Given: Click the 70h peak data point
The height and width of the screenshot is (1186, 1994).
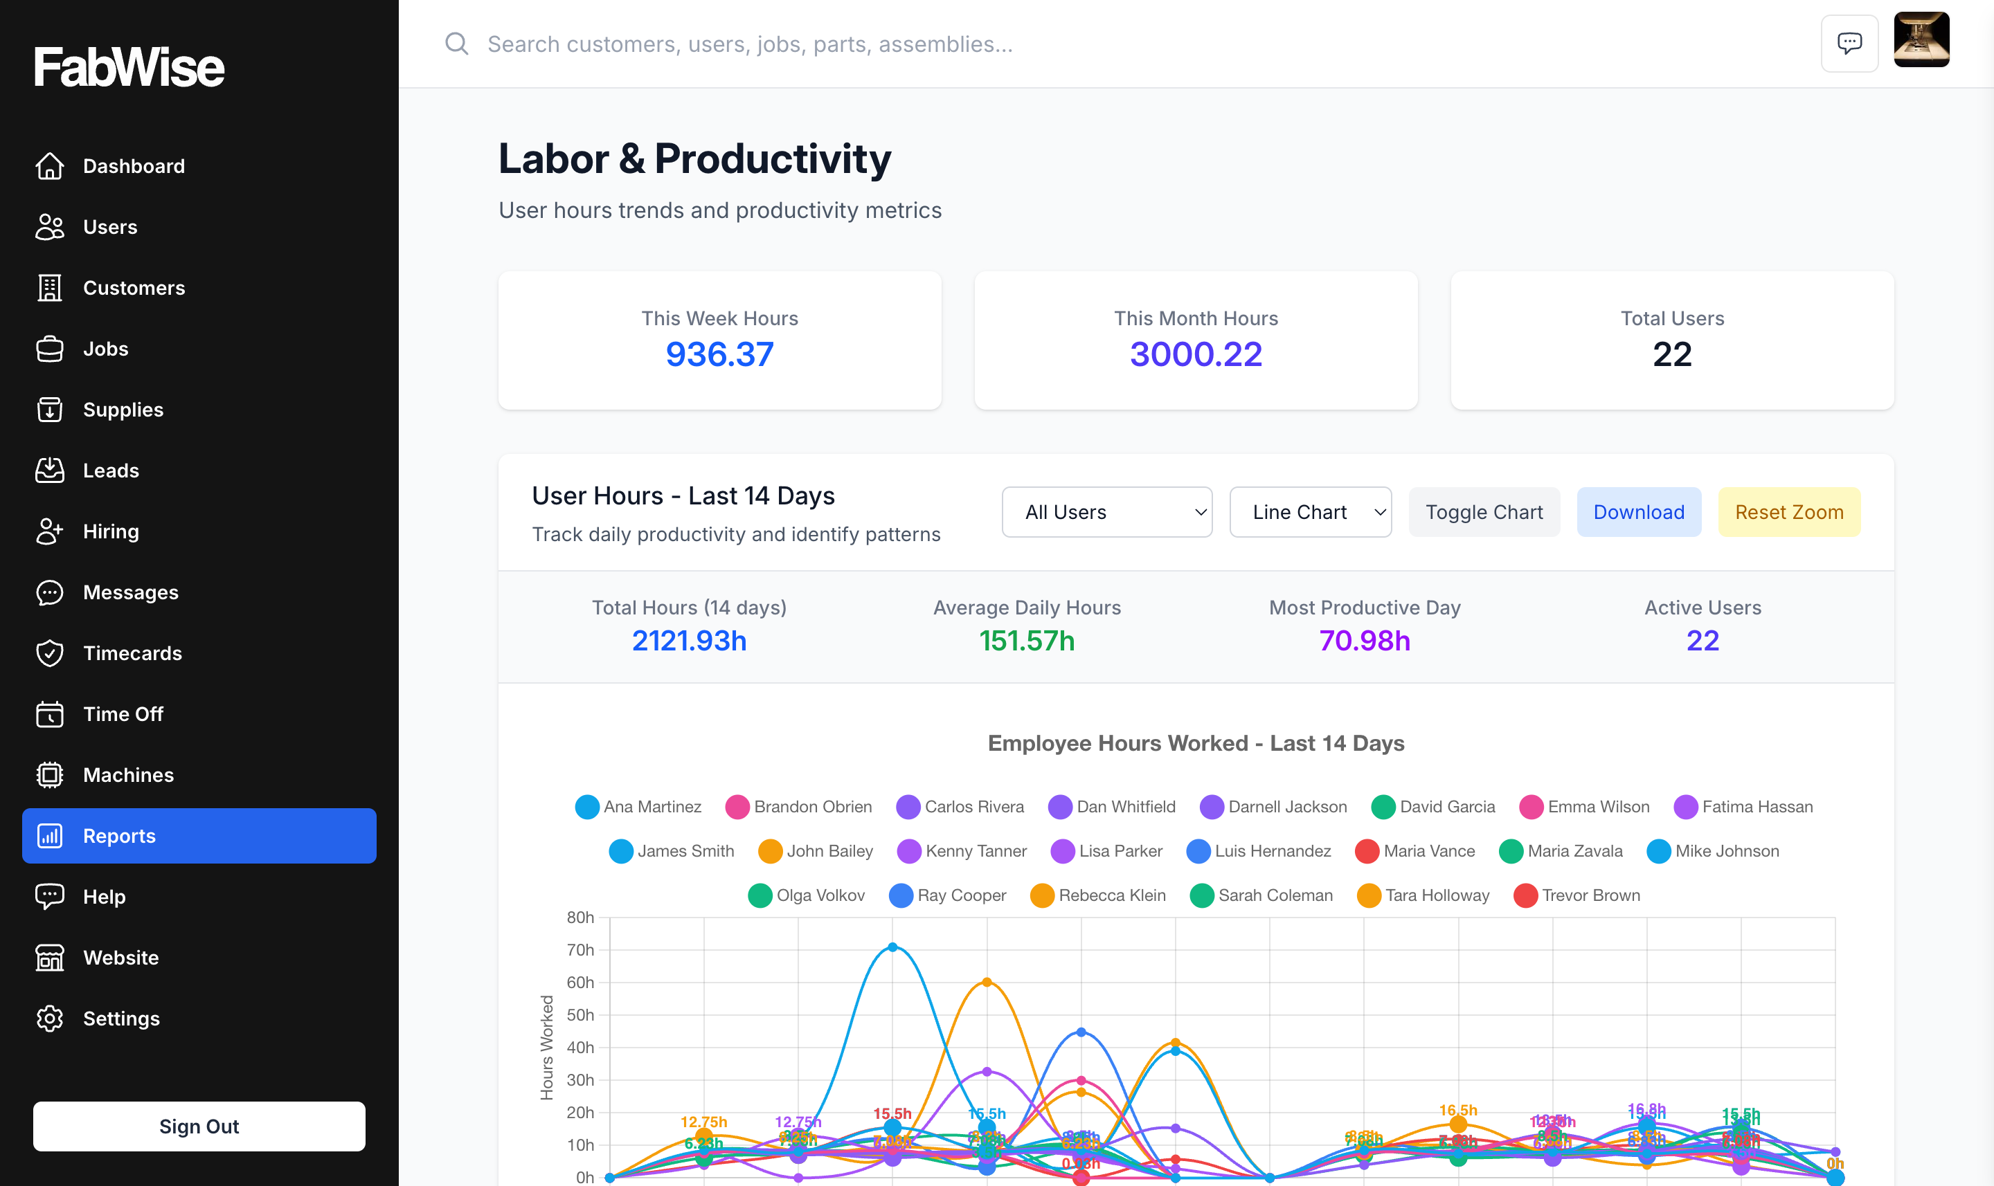Looking at the screenshot, I should click(892, 947).
